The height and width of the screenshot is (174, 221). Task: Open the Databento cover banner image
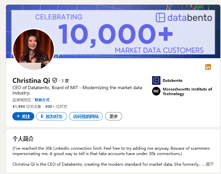113,31
